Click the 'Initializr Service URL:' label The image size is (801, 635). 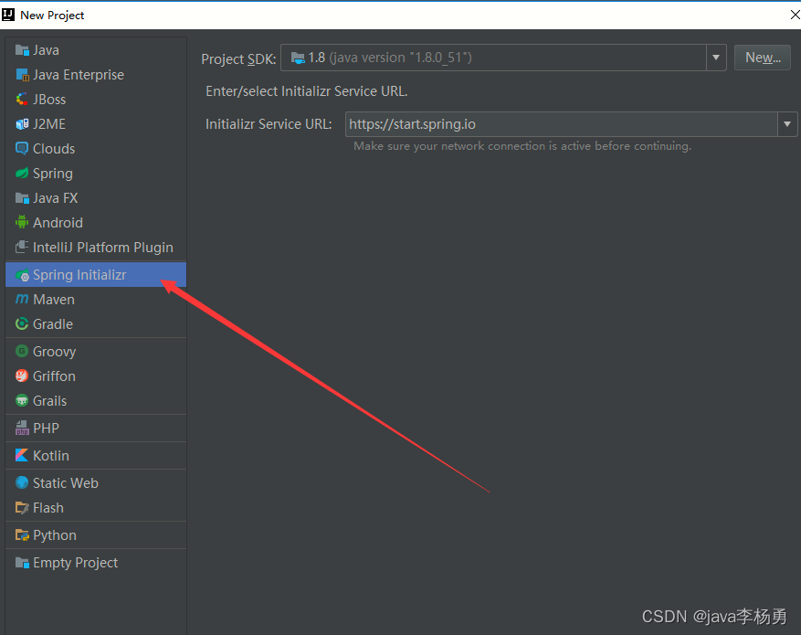pos(269,124)
